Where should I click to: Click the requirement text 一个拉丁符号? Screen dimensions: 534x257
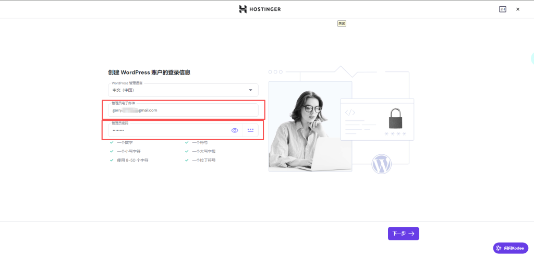(x=204, y=160)
